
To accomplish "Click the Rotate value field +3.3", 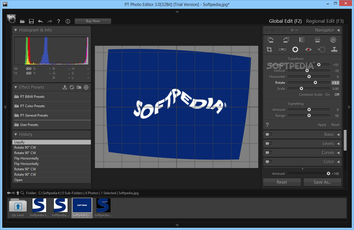I will tap(335, 83).
